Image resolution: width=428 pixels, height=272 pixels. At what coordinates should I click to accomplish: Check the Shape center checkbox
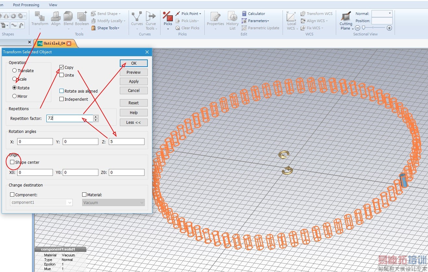click(x=12, y=162)
